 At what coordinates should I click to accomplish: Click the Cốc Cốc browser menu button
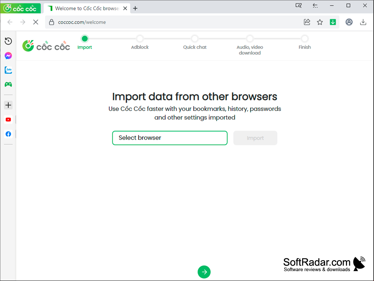coord(20,8)
